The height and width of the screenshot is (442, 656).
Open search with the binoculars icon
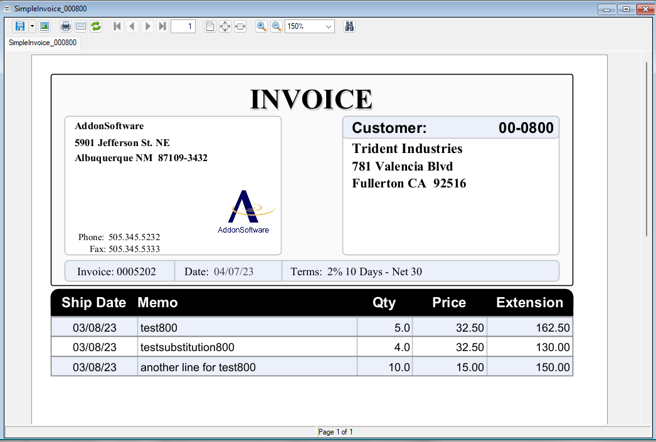click(x=349, y=26)
